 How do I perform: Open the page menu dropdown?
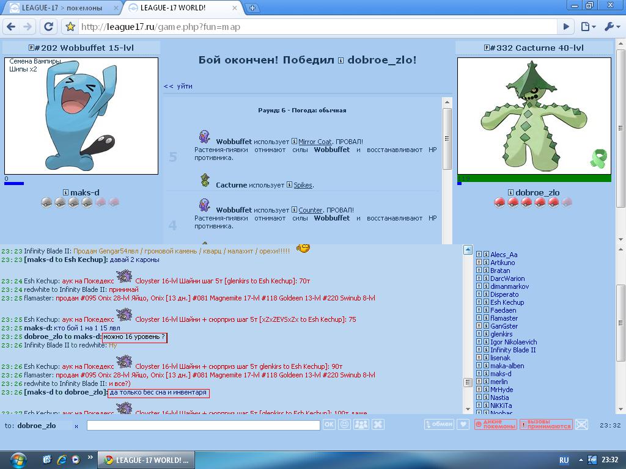(588, 27)
